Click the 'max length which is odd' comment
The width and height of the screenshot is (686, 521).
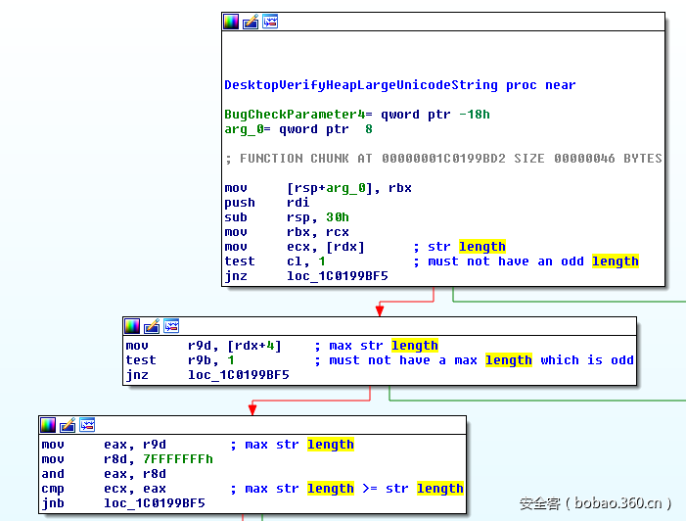pos(474,360)
